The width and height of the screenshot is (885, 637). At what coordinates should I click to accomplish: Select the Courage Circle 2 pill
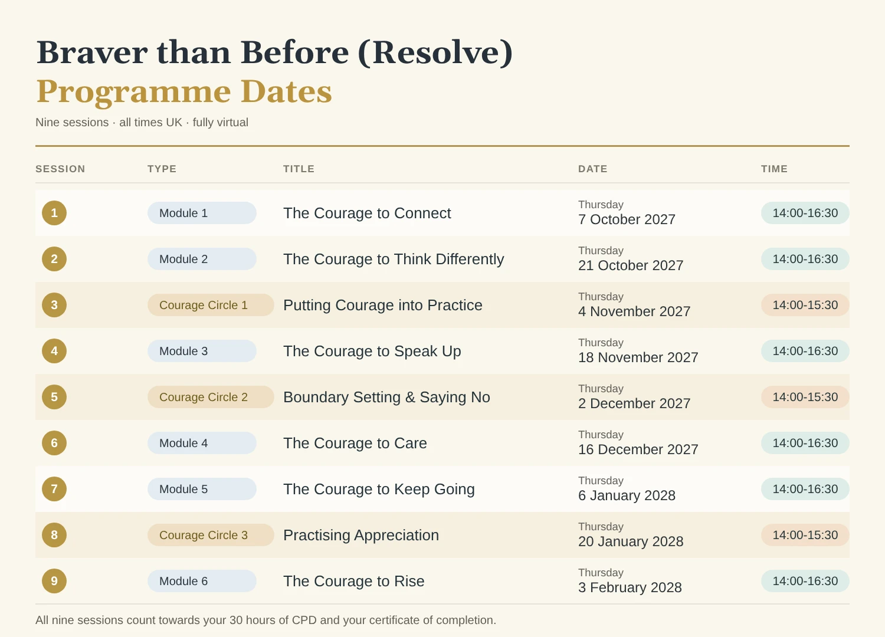(211, 397)
